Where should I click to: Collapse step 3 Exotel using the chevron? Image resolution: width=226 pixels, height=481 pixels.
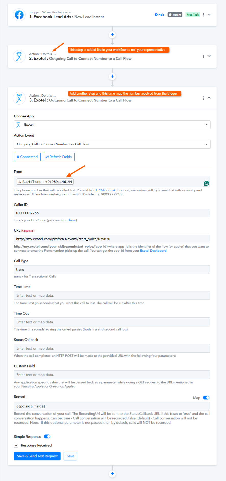pos(209,98)
